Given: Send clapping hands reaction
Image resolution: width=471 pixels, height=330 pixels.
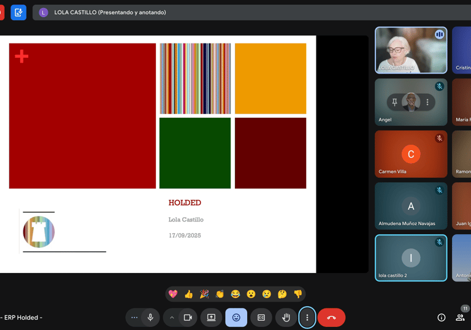Looking at the screenshot, I should [x=220, y=294].
